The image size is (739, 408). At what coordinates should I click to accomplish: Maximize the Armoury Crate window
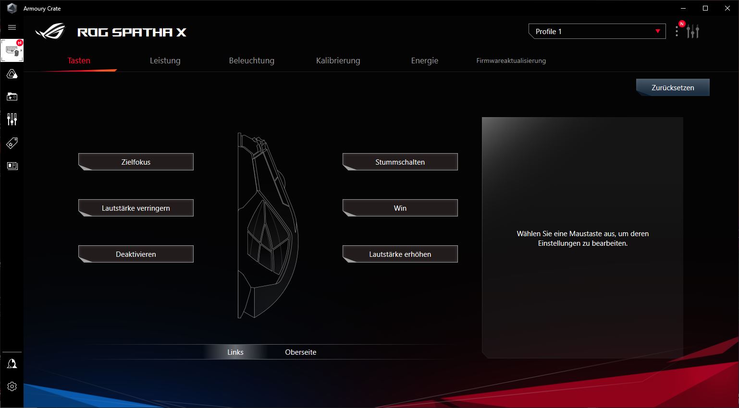(705, 8)
